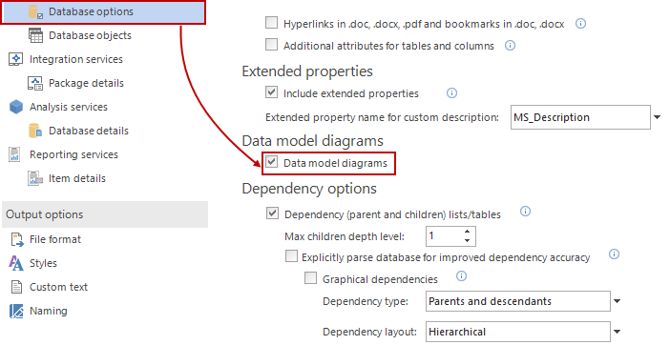
Task: Show info about Include extended properties
Action: pyautogui.click(x=451, y=93)
